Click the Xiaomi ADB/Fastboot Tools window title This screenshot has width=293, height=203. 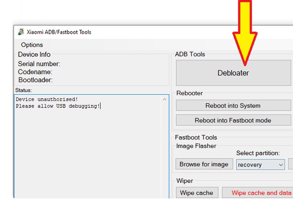pyautogui.click(x=59, y=32)
